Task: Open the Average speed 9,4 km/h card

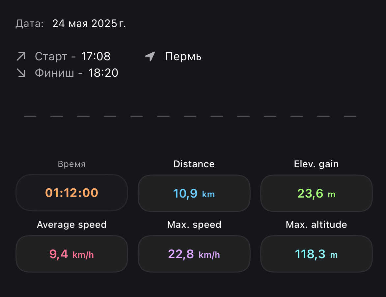Action: click(72, 254)
